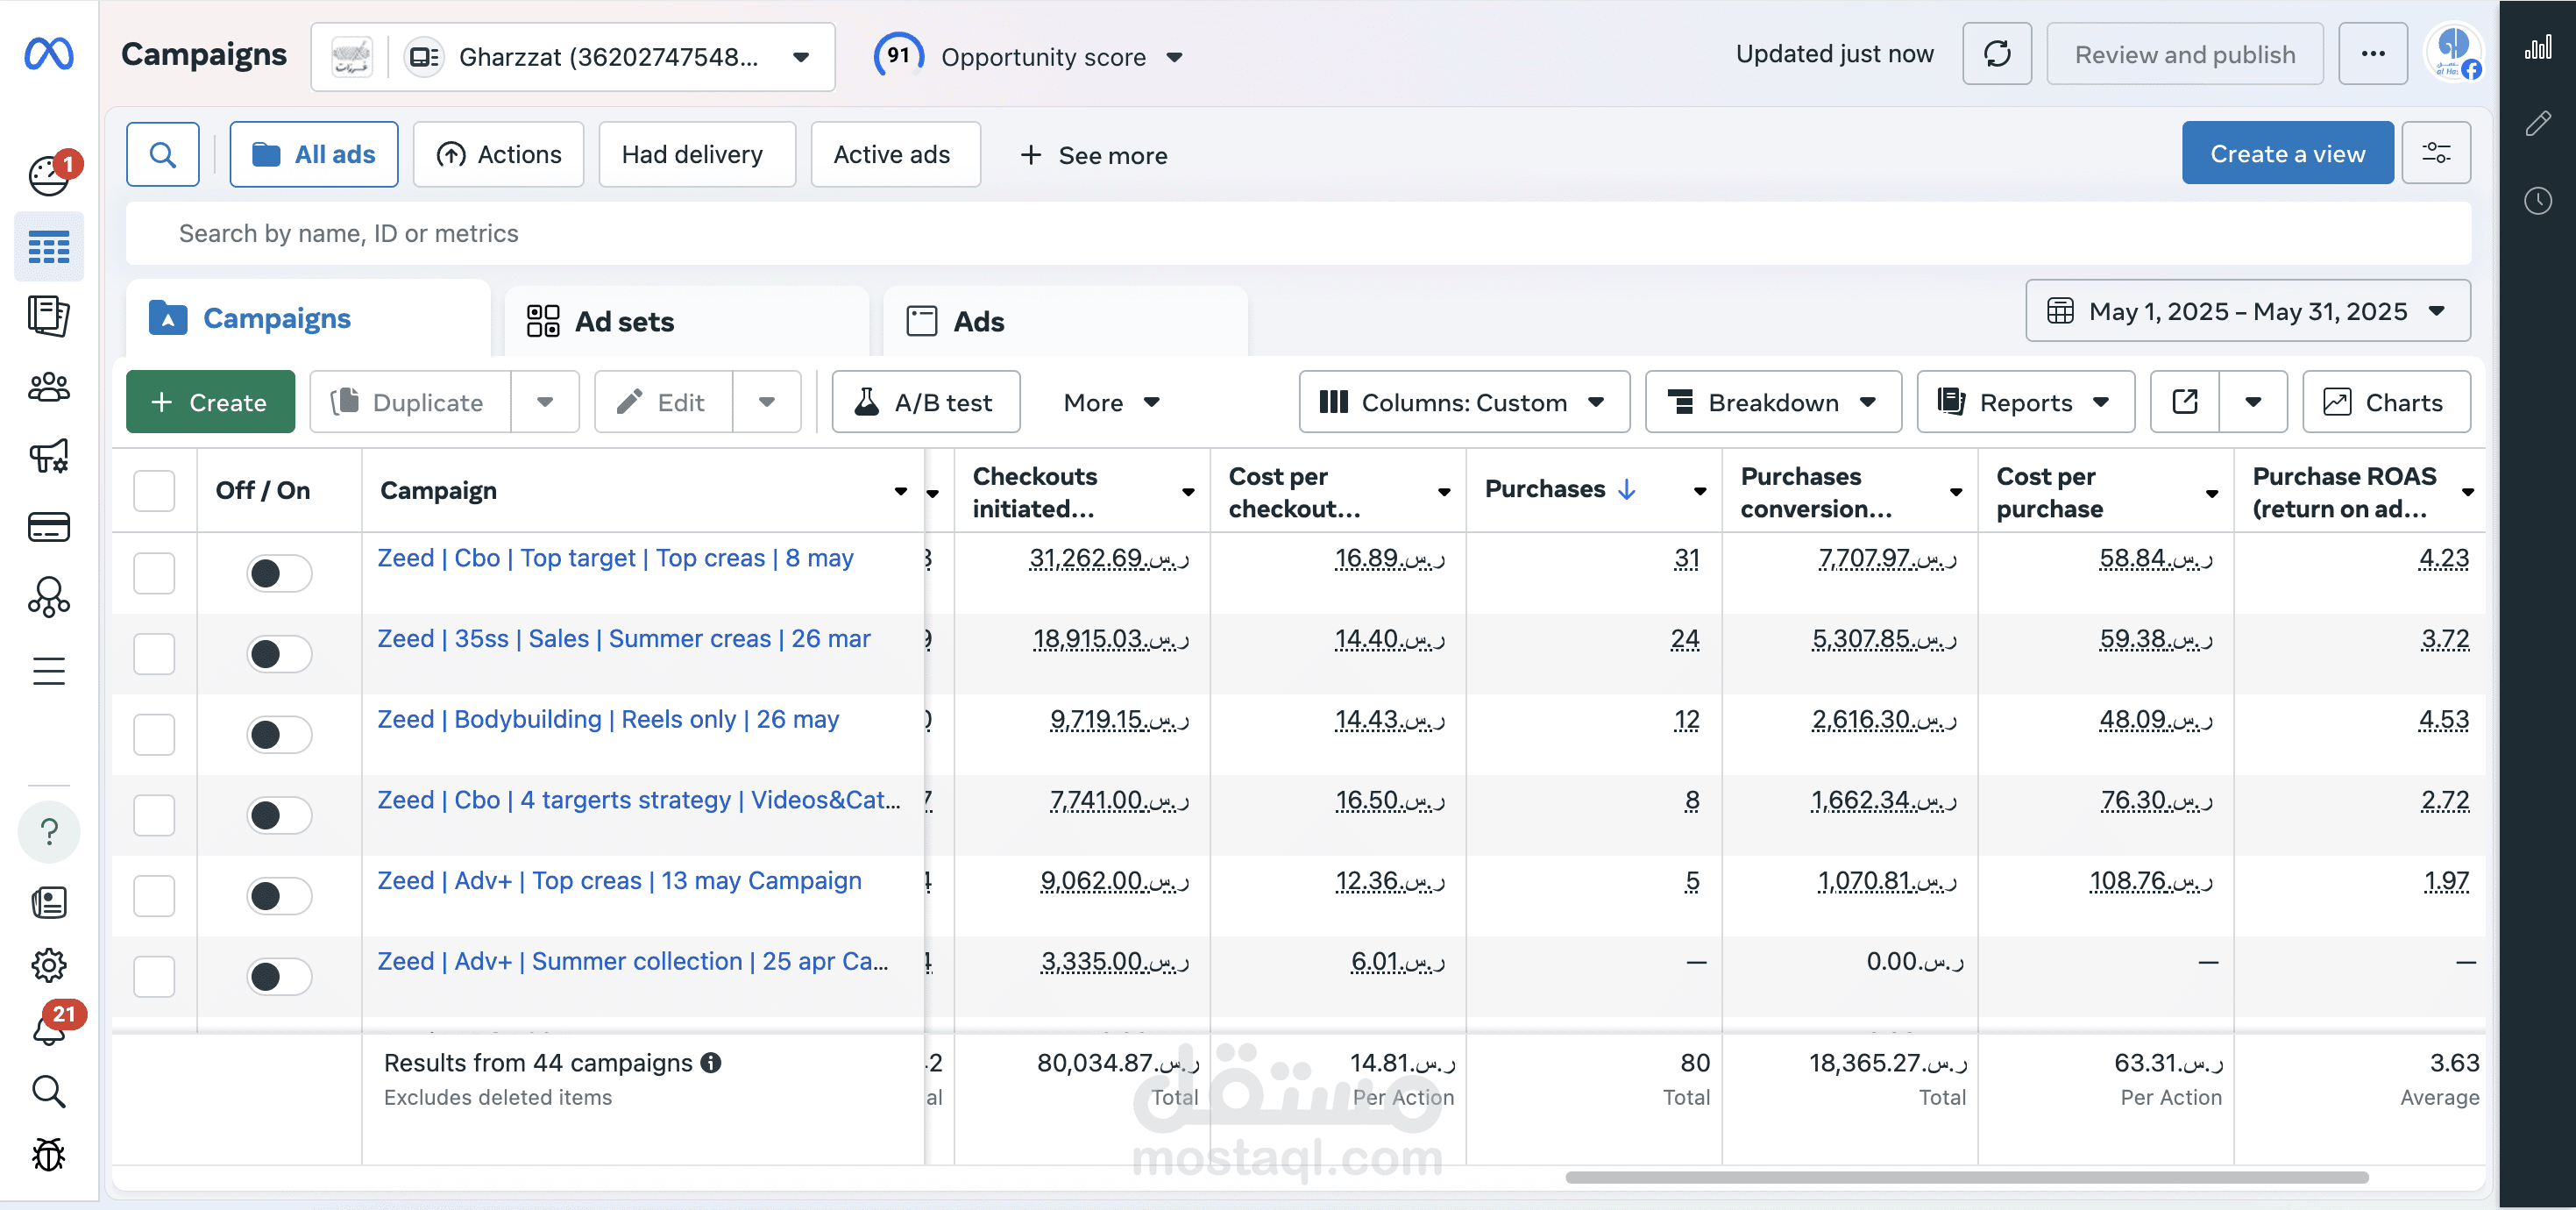The width and height of the screenshot is (2576, 1210).
Task: Open the view settings sliders icon
Action: point(2436,153)
